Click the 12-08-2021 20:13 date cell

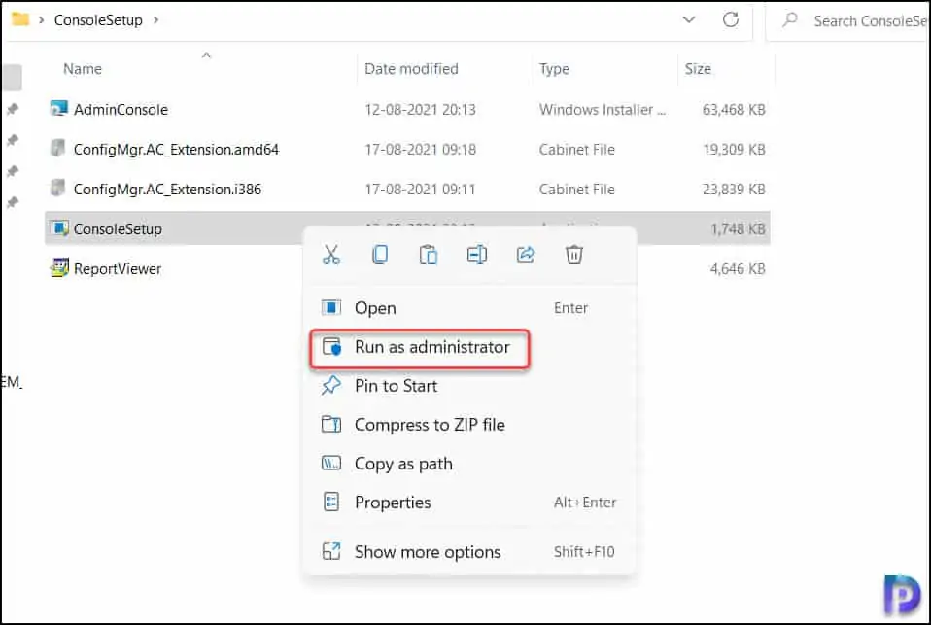[x=421, y=109]
